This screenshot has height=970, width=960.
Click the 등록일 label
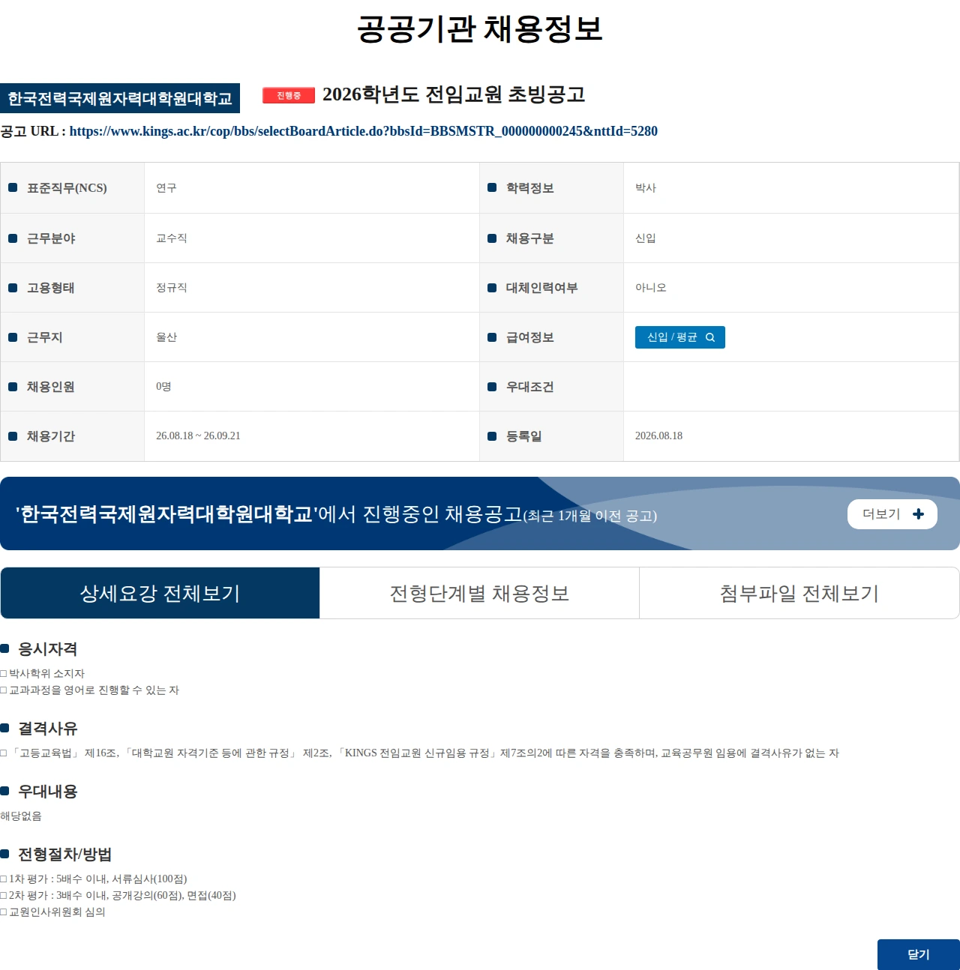(523, 436)
